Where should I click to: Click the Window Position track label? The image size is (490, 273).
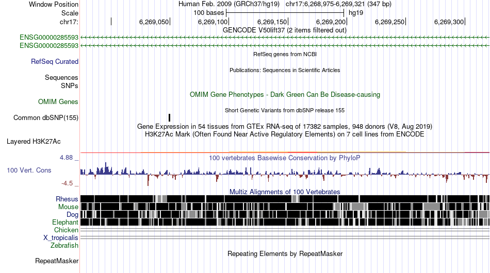54,4
